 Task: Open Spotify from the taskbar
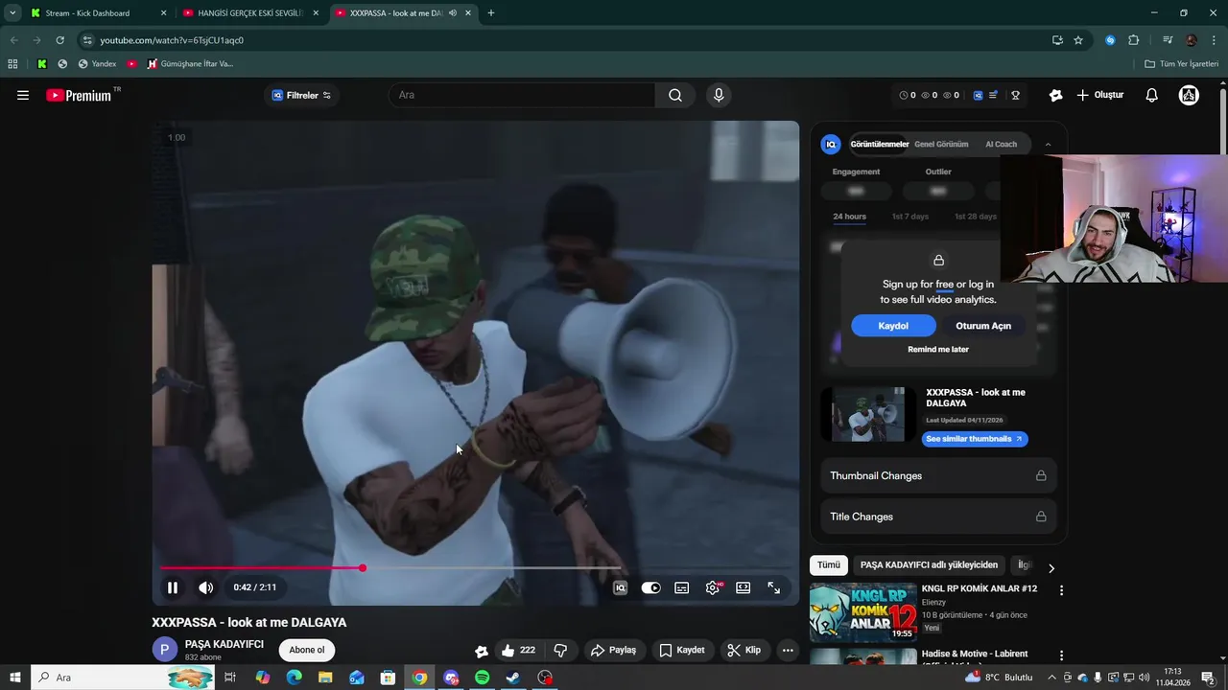[x=483, y=678]
